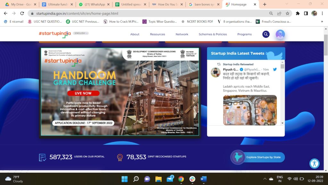The width and height of the screenshot is (328, 185).
Task: Open a new browser tab
Action: coord(265,4)
